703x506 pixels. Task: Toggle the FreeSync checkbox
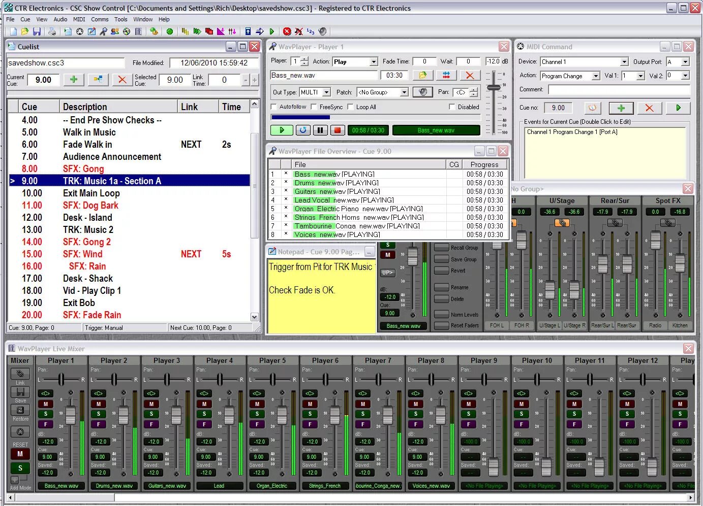pyautogui.click(x=314, y=107)
